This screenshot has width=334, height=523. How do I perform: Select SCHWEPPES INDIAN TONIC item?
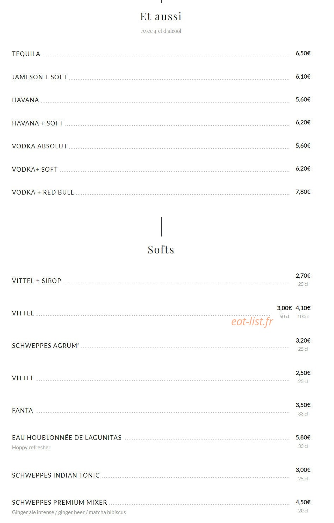point(56,475)
